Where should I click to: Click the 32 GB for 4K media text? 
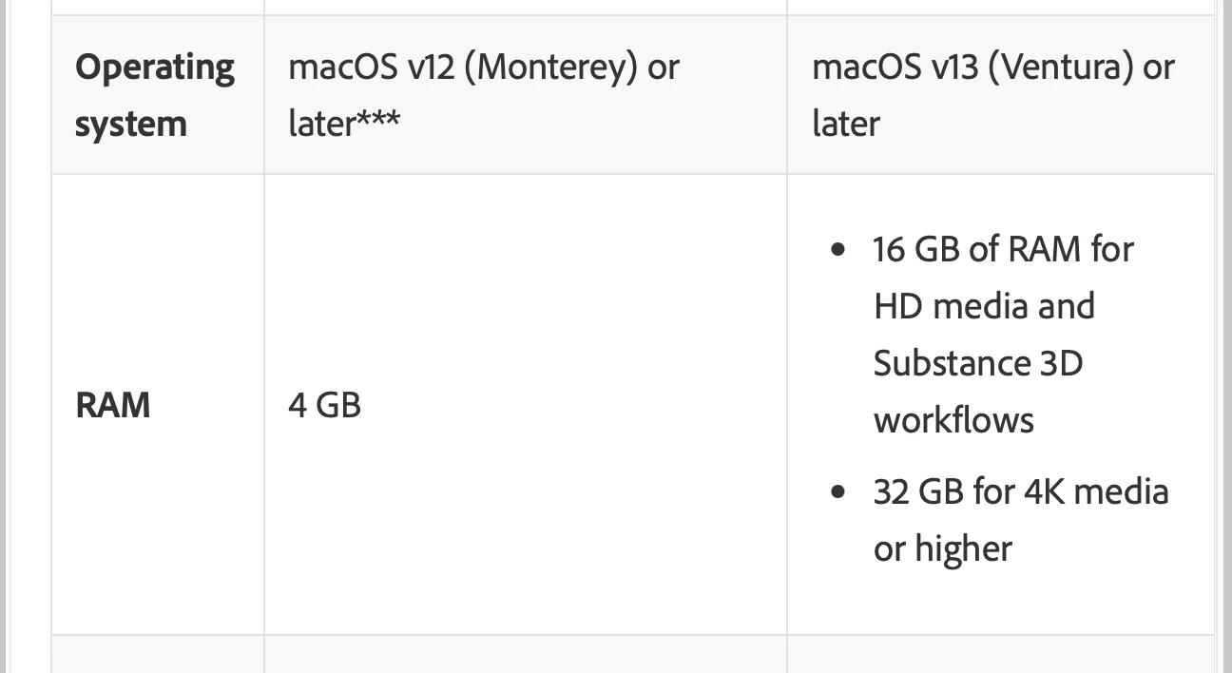[1020, 491]
